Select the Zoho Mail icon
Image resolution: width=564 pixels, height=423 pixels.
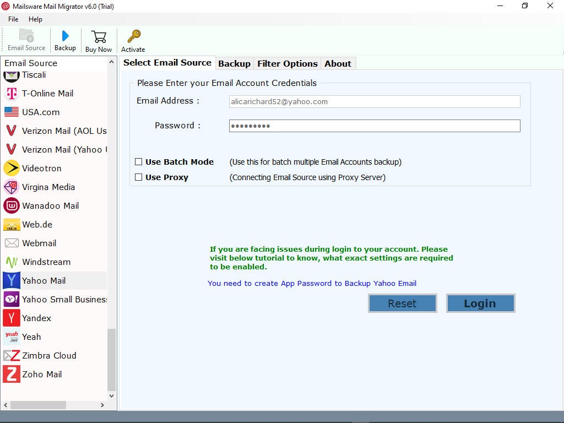coord(12,374)
